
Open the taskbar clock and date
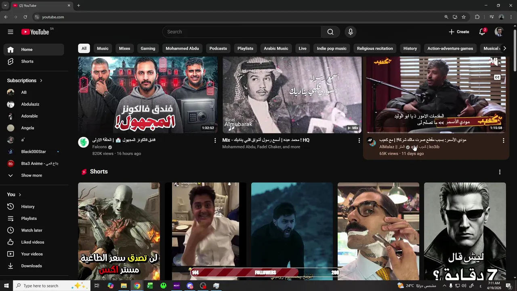(x=495, y=286)
